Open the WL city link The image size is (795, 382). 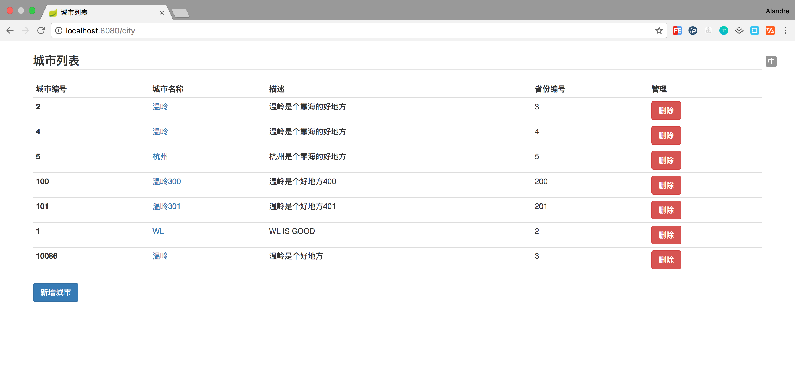pos(158,231)
